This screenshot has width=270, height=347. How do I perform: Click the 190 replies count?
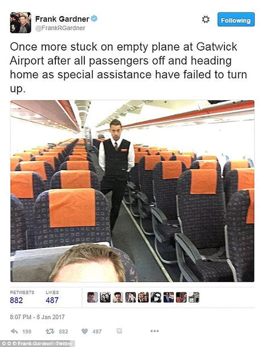point(27,332)
